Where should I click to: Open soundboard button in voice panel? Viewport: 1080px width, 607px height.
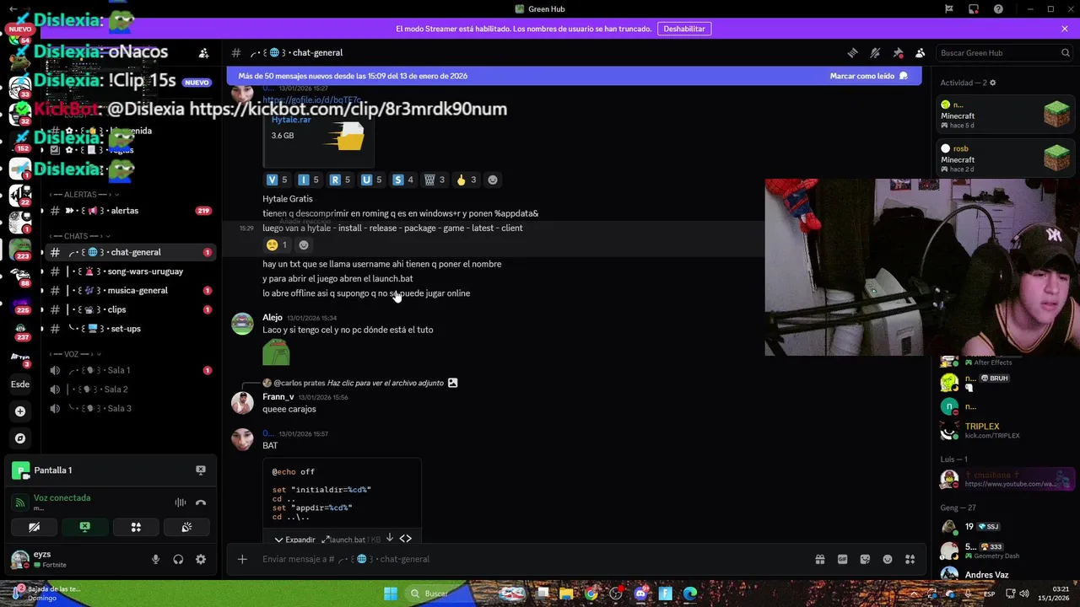pos(186,527)
